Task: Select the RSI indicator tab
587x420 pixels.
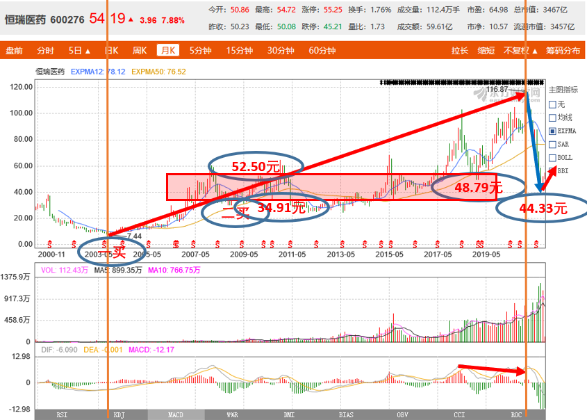Action: [x=62, y=414]
